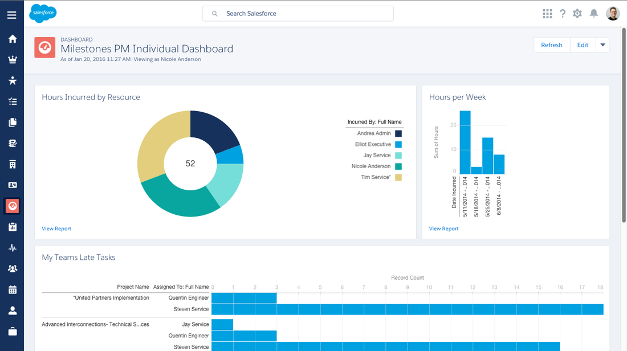The image size is (627, 351).
Task: Open the Files icon in sidebar
Action: [x=13, y=123]
